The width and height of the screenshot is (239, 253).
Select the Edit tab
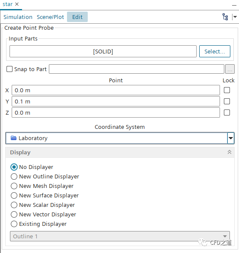click(x=77, y=17)
